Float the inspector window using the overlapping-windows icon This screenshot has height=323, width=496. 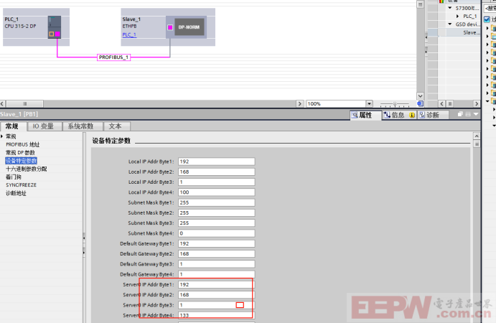coord(460,114)
